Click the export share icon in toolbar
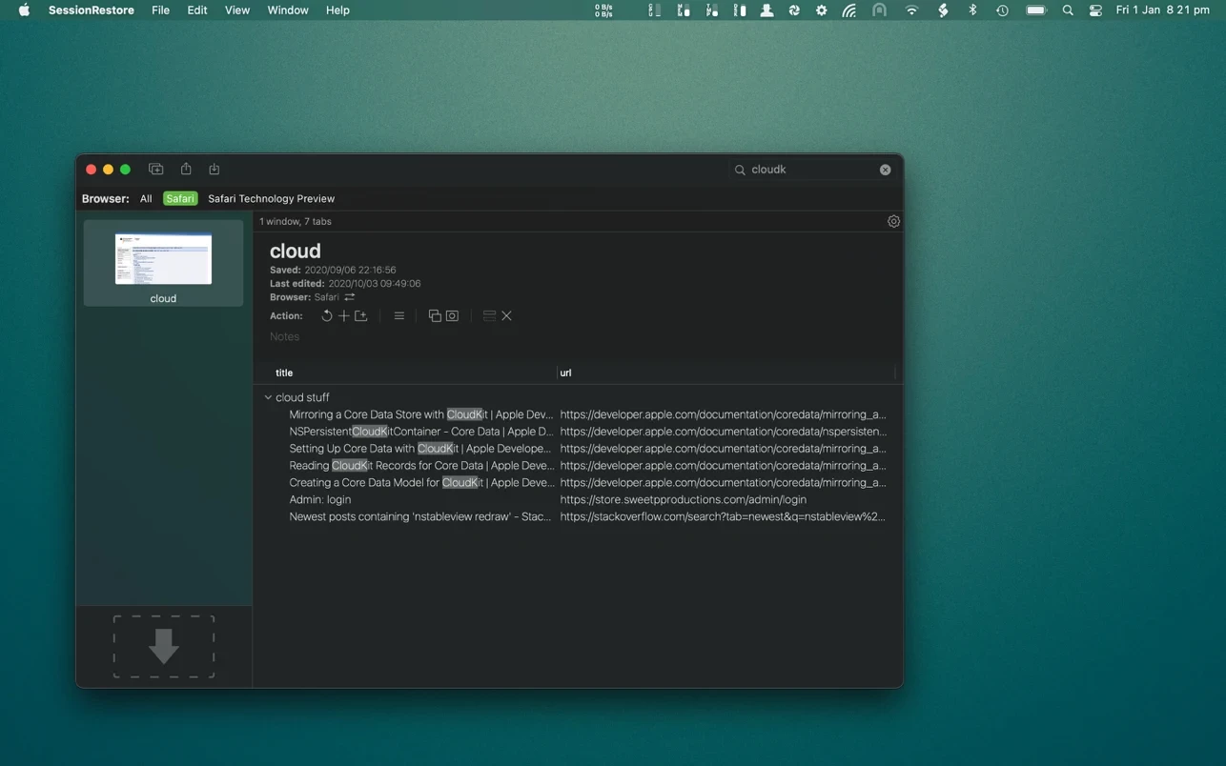The image size is (1226, 766). point(186,170)
